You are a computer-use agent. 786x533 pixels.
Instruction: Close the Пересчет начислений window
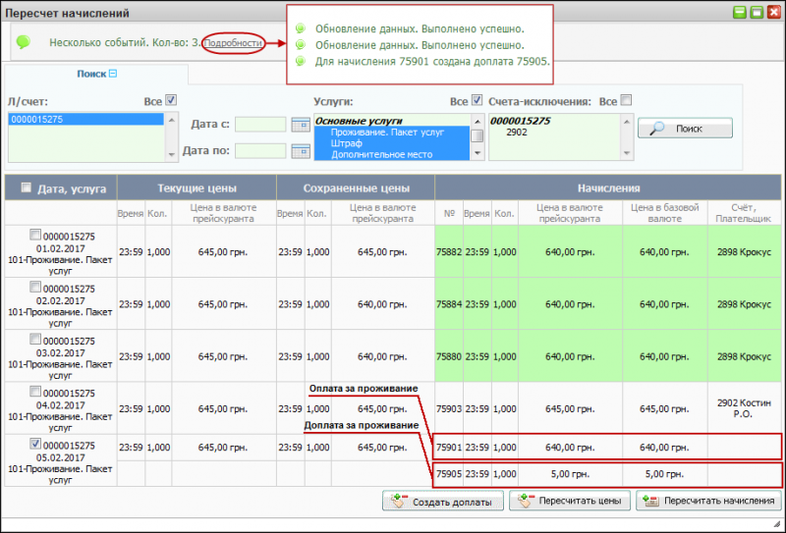click(773, 13)
